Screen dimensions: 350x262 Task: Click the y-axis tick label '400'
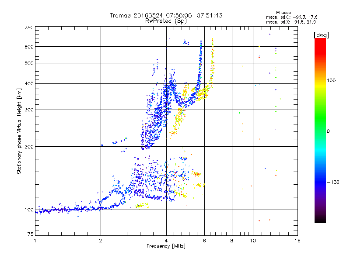[x=29, y=83]
